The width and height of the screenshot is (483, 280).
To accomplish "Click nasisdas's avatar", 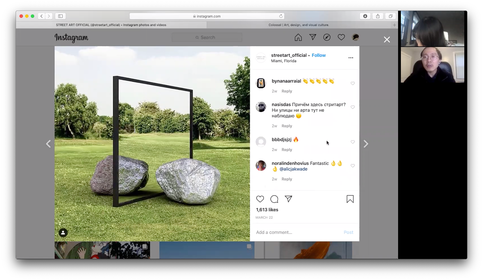I will (261, 107).
